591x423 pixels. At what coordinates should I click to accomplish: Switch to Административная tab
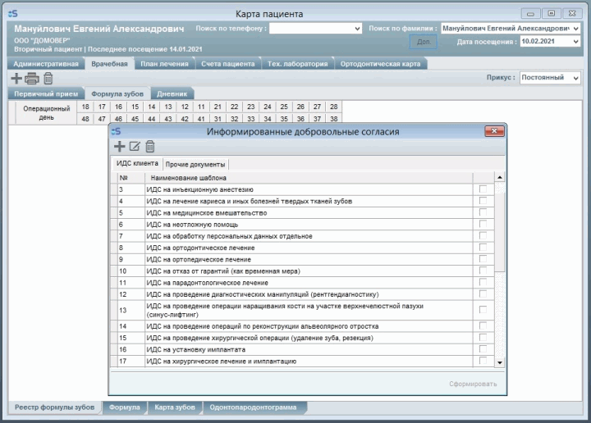click(46, 64)
